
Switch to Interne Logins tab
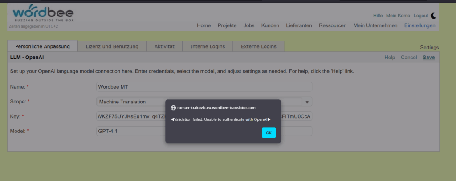tap(208, 46)
